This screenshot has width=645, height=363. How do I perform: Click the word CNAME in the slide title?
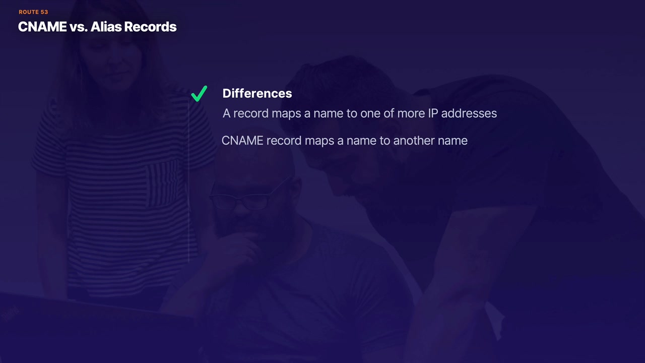point(43,27)
